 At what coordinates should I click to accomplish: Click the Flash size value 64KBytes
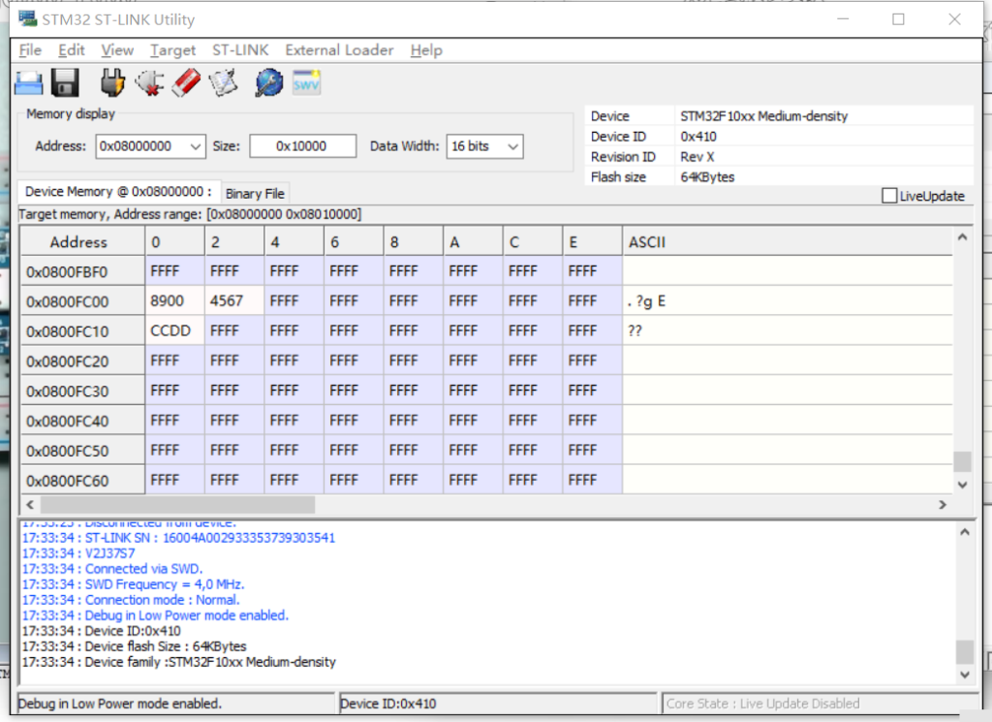tap(707, 177)
